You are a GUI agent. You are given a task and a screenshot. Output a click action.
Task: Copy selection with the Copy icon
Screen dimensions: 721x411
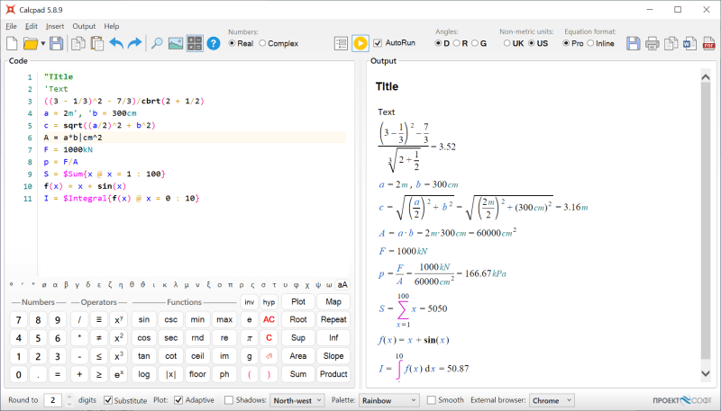78,43
